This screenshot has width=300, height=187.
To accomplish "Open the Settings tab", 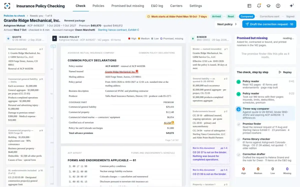I will [195, 6].
